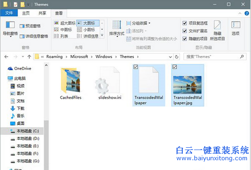Screen dimensions: 251x170
Task: Choose 中图标 medium icons layout
Action: click(x=63, y=30)
